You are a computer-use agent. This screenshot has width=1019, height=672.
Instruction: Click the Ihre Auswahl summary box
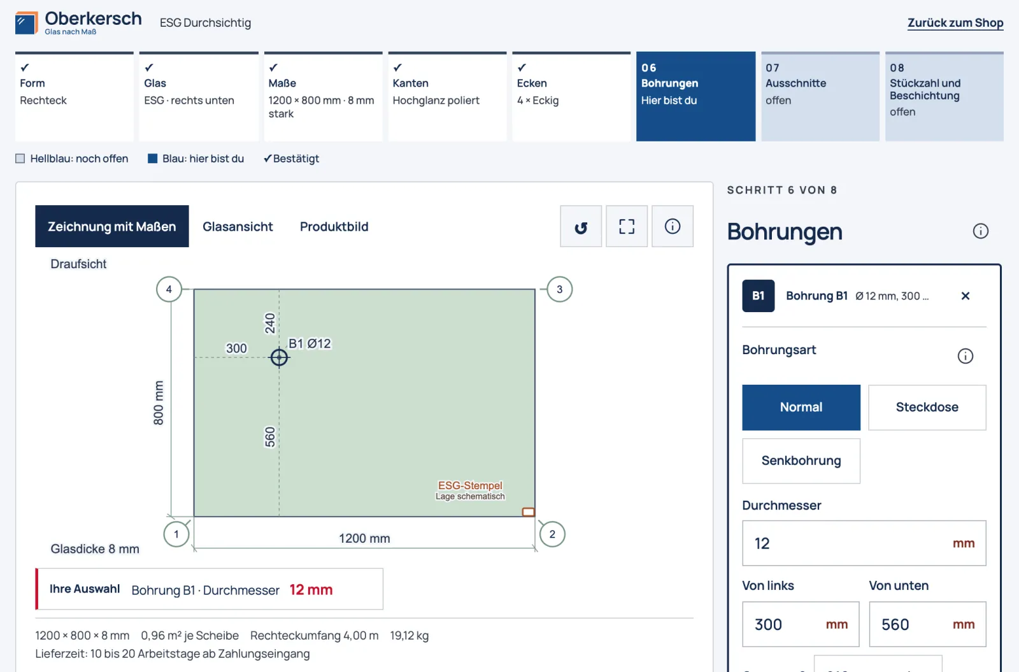[x=210, y=589]
